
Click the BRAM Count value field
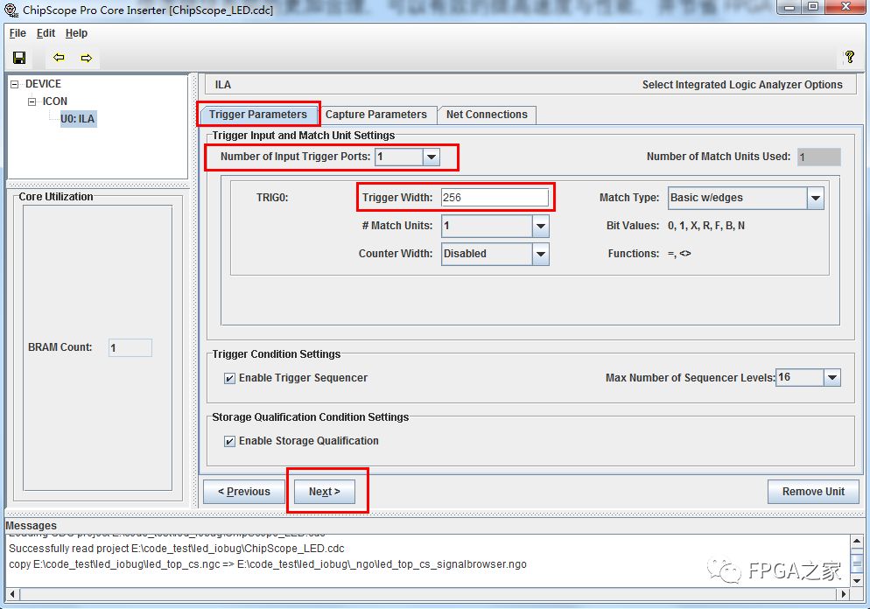click(130, 347)
